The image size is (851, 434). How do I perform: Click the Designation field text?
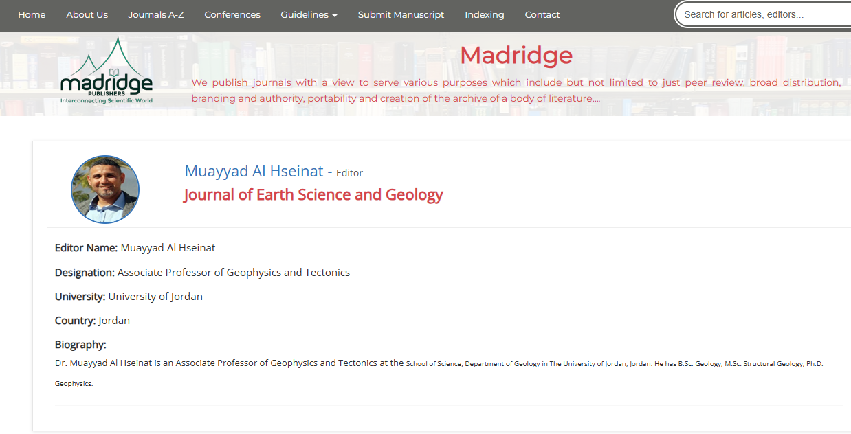coord(233,273)
